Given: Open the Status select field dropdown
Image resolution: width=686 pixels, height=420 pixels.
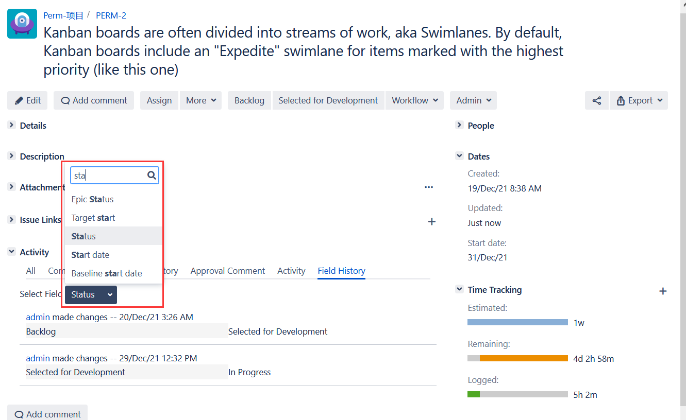Looking at the screenshot, I should [91, 295].
